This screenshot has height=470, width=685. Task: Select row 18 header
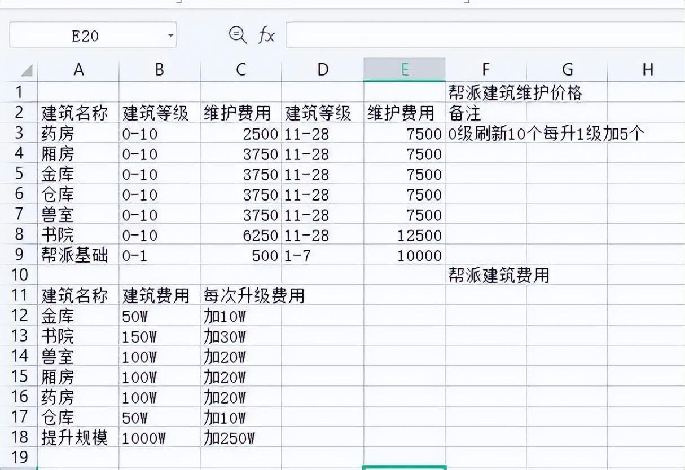point(19,437)
